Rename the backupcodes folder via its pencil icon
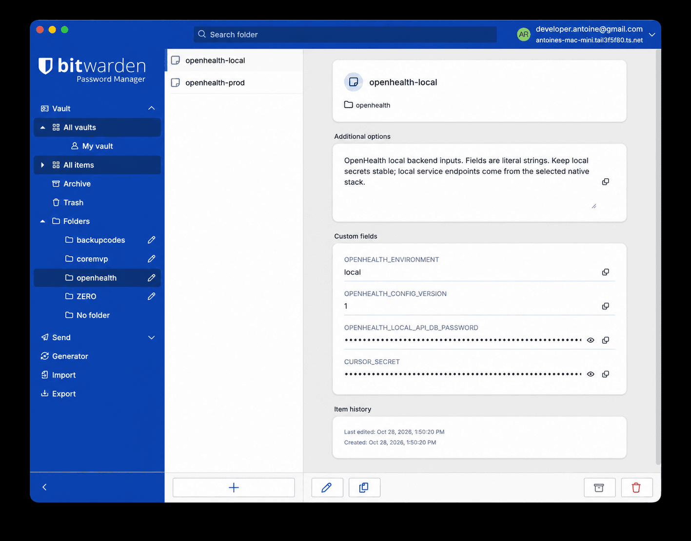691x541 pixels. 152,240
